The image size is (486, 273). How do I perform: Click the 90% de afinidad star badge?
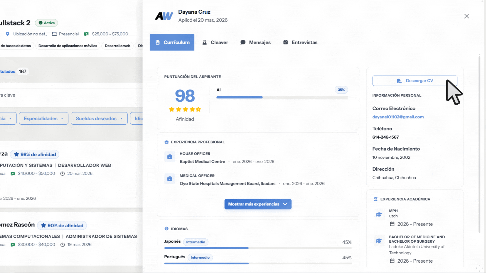pos(62,225)
